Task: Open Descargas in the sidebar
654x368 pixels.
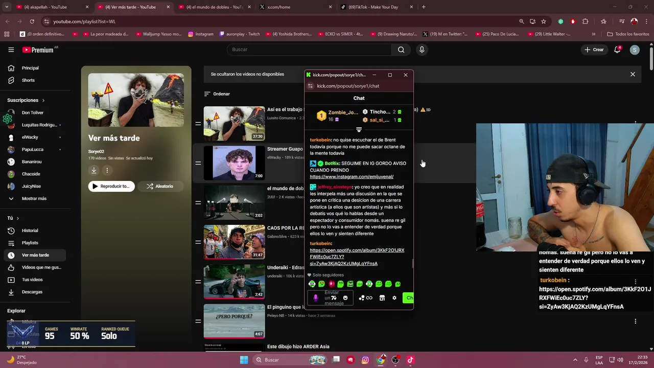Action: pyautogui.click(x=32, y=292)
